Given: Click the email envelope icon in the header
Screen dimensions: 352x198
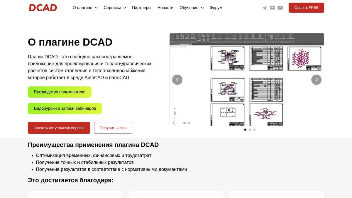Looking at the screenshot, I should click(273, 8).
